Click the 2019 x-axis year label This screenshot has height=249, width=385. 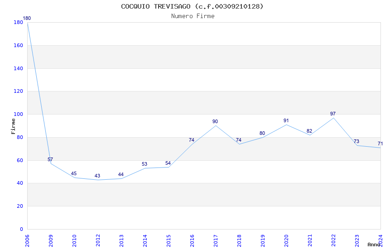263,240
